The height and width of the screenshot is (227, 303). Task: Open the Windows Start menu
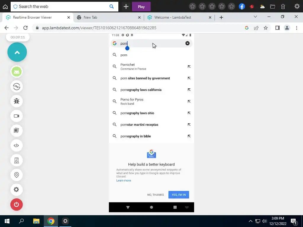pyautogui.click(x=7, y=221)
